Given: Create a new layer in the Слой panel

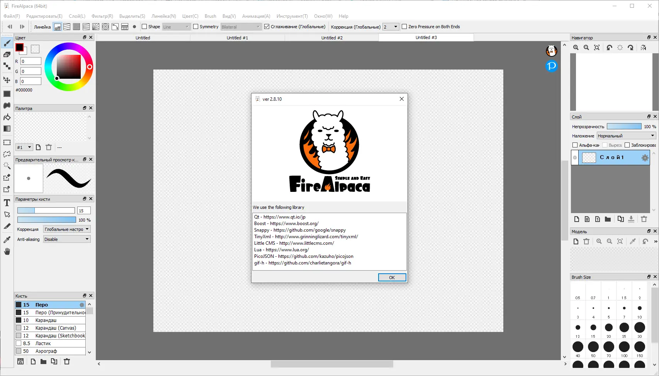Looking at the screenshot, I should tap(576, 219).
